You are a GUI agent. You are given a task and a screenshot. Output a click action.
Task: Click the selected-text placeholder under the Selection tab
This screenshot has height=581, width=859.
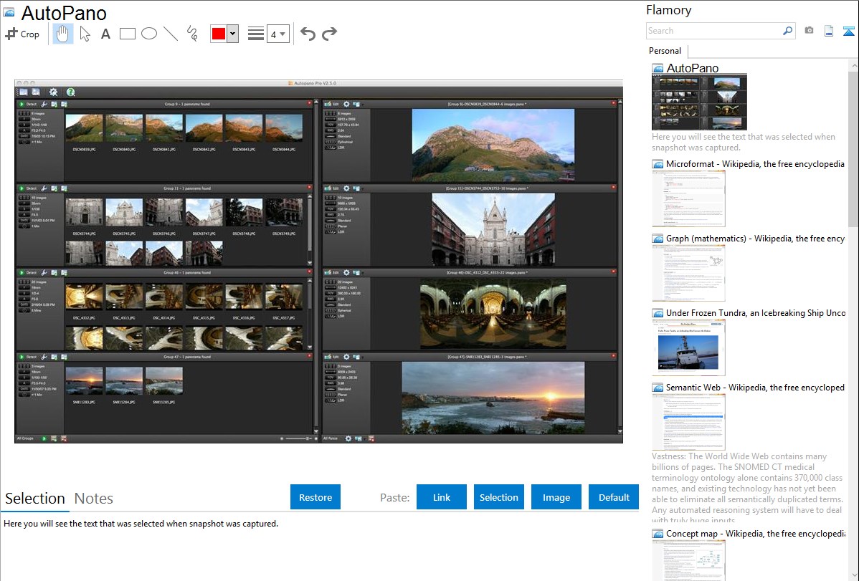141,524
